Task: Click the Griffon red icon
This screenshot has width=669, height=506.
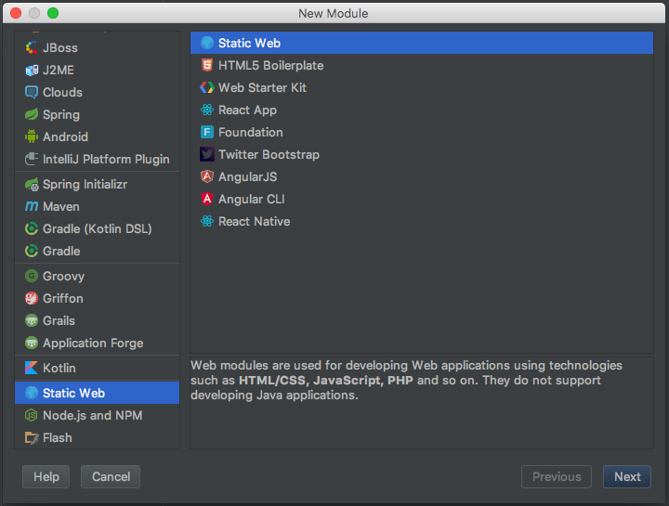Action: tap(32, 298)
